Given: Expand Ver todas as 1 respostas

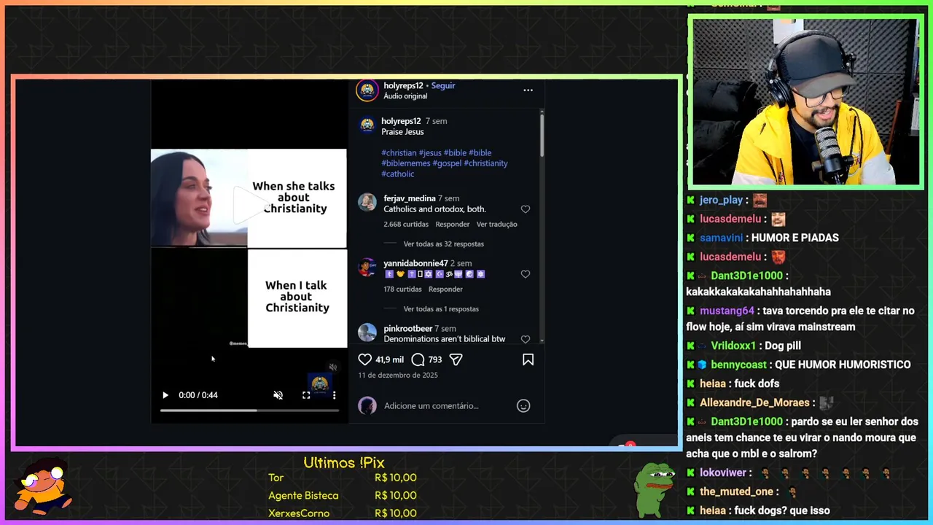Looking at the screenshot, I should [441, 309].
